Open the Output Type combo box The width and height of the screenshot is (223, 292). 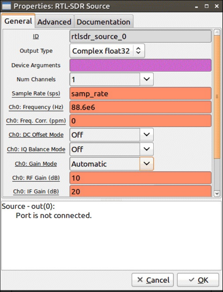[107, 51]
